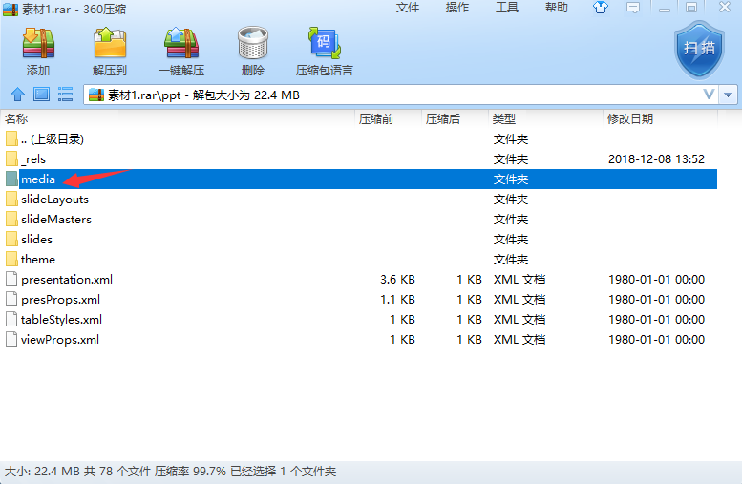The width and height of the screenshot is (742, 484).
Task: Sort by the 修改日期 column header
Action: tap(661, 118)
